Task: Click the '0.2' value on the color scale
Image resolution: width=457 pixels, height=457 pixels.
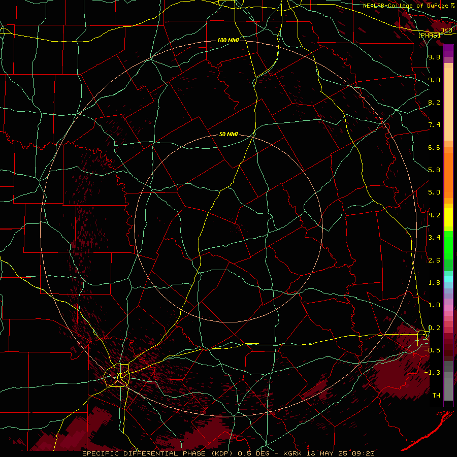Action: pyautogui.click(x=434, y=328)
